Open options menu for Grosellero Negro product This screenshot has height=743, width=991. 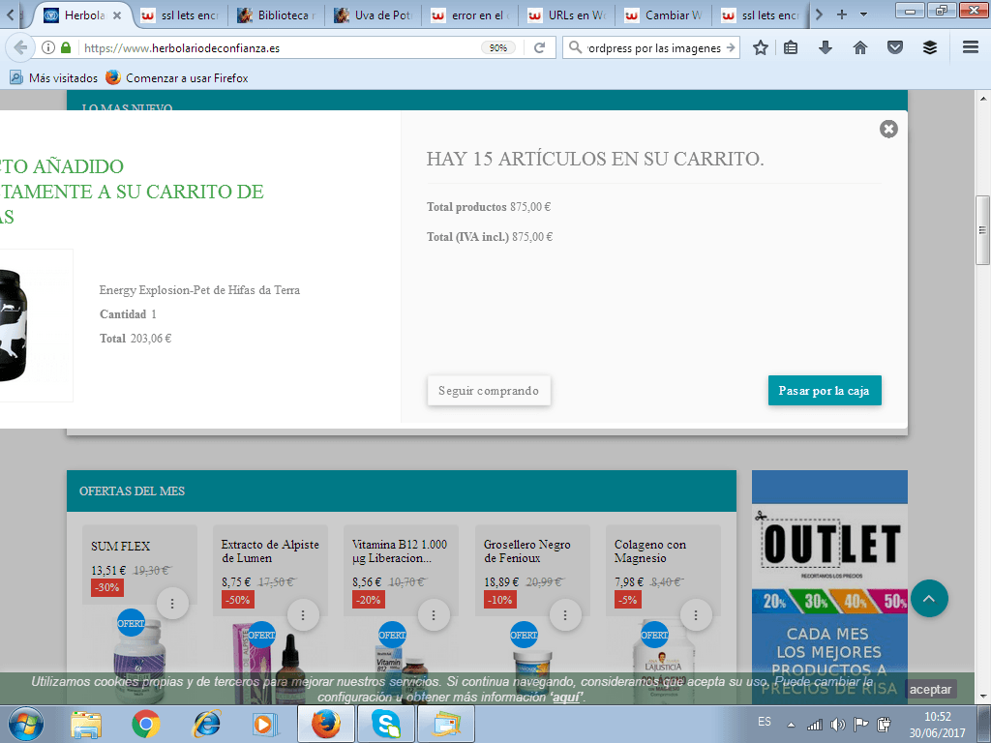[x=565, y=614]
